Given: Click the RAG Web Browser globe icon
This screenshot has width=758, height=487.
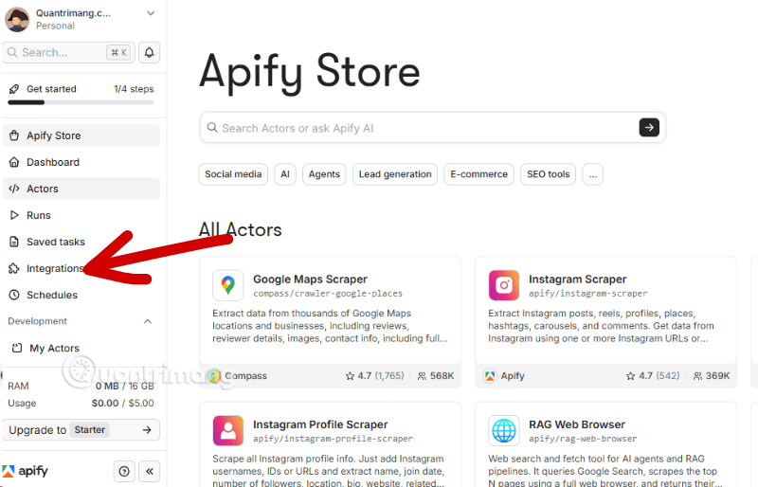Looking at the screenshot, I should (504, 430).
